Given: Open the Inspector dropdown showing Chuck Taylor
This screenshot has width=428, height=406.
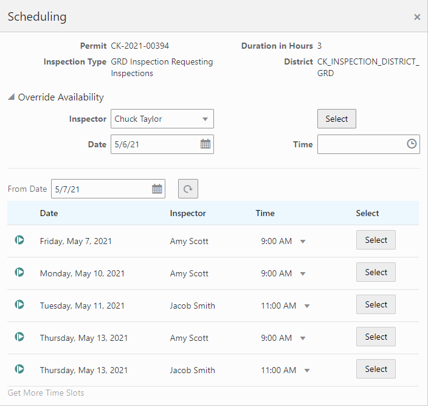Looking at the screenshot, I should coord(162,119).
